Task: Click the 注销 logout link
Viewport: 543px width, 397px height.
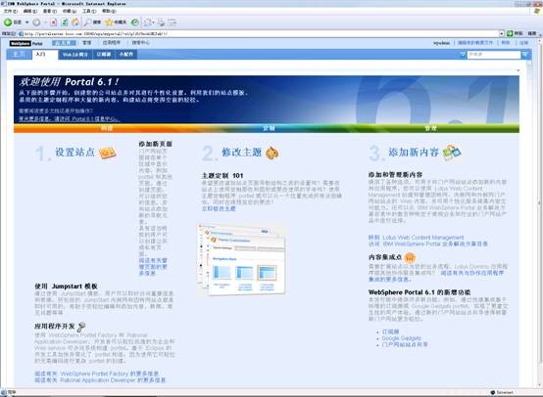Action: [x=523, y=43]
